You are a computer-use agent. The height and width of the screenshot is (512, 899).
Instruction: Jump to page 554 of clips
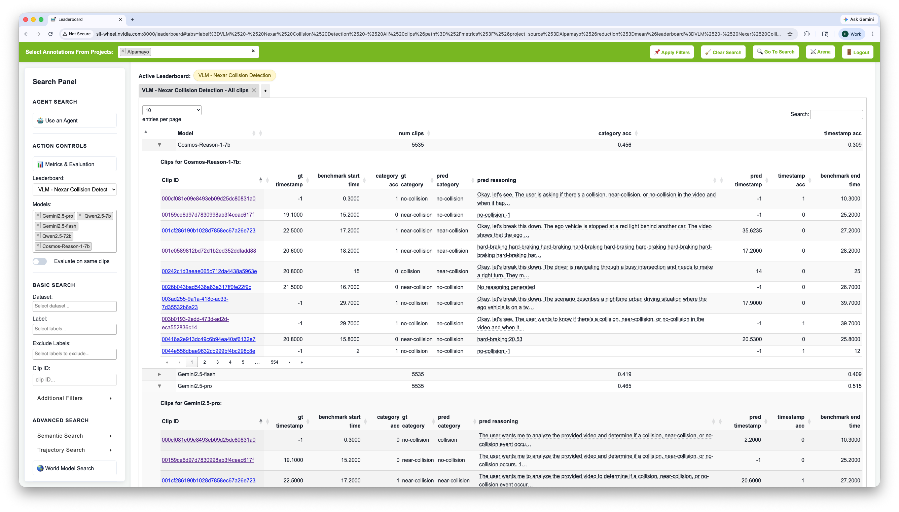[274, 362]
